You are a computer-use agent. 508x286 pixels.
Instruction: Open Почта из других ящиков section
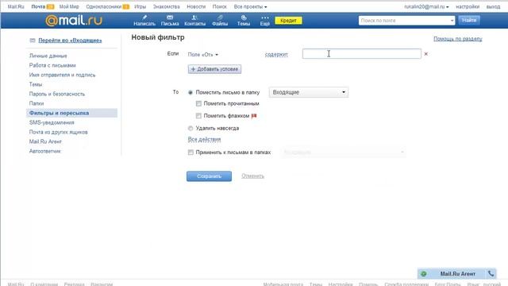(x=58, y=132)
